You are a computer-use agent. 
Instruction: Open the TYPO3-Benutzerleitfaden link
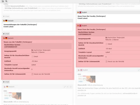(15, 6)
